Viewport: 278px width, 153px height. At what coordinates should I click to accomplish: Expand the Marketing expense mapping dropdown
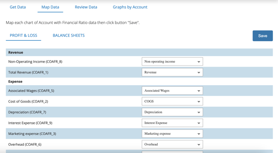click(172, 134)
